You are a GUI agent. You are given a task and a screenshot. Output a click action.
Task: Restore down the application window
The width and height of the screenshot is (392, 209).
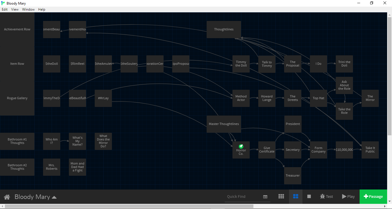click(372, 3)
